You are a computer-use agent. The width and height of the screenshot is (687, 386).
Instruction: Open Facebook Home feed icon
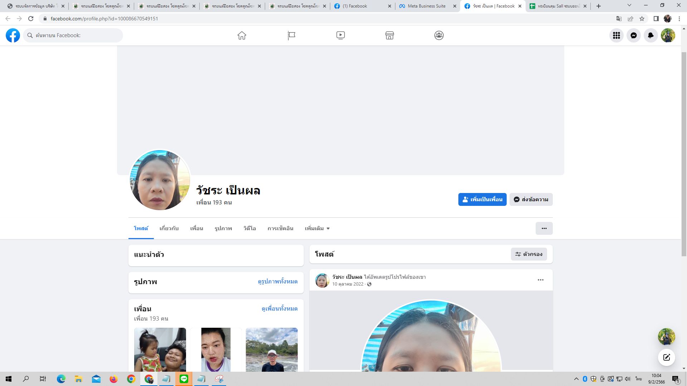pyautogui.click(x=242, y=35)
